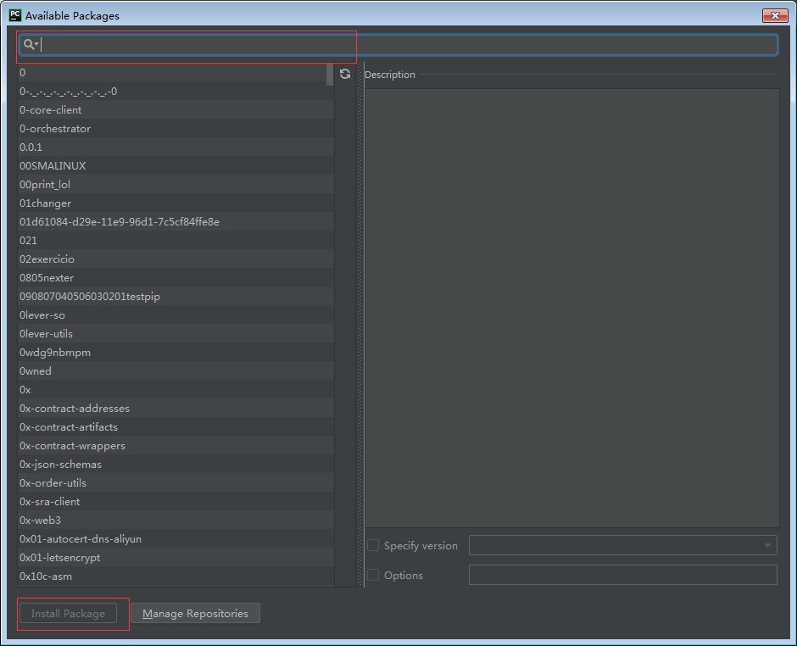The height and width of the screenshot is (646, 797).
Task: Select the 0lever-so package
Action: 176,315
